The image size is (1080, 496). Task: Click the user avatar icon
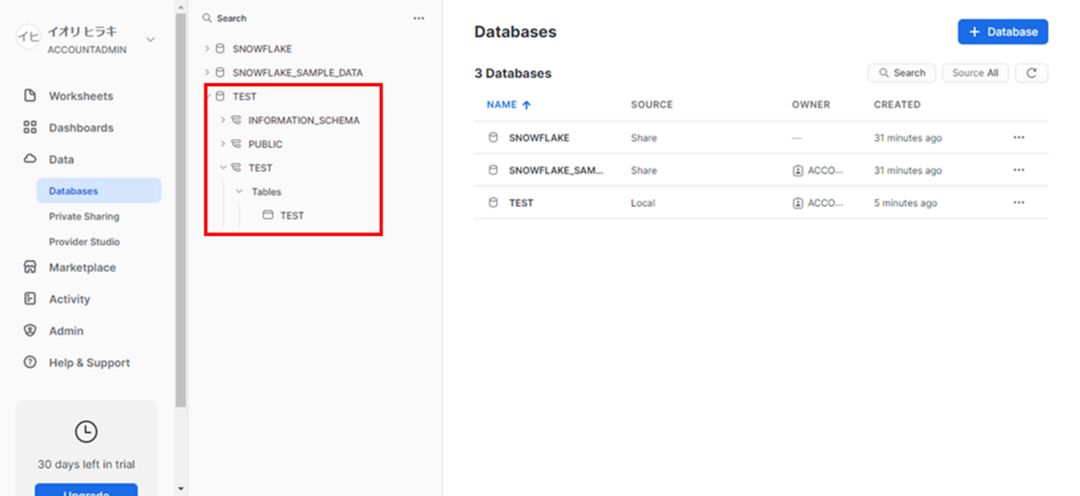[29, 37]
